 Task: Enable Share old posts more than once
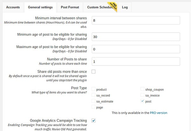point(93,72)
